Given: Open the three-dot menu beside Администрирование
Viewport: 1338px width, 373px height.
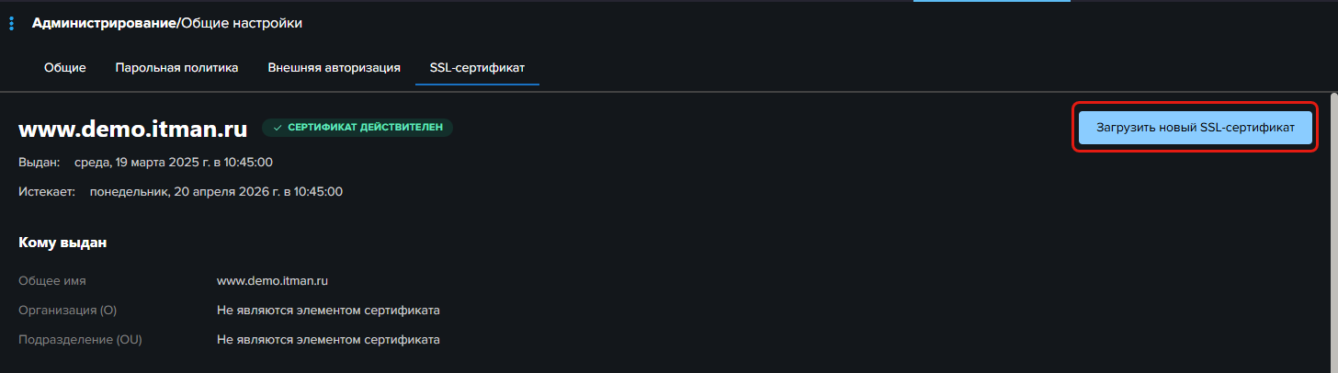Looking at the screenshot, I should (x=11, y=23).
